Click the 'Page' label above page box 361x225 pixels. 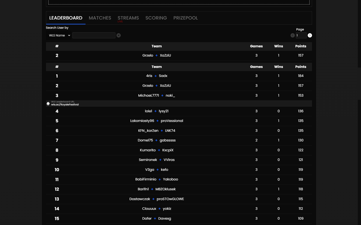pos(300,29)
